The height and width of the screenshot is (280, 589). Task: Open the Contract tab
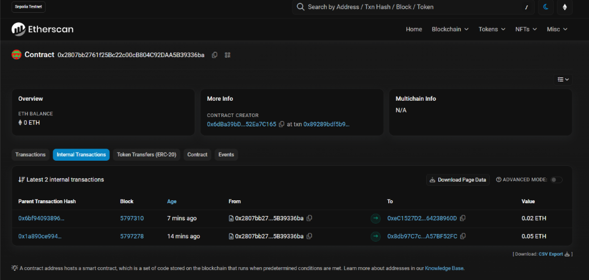[x=197, y=154]
